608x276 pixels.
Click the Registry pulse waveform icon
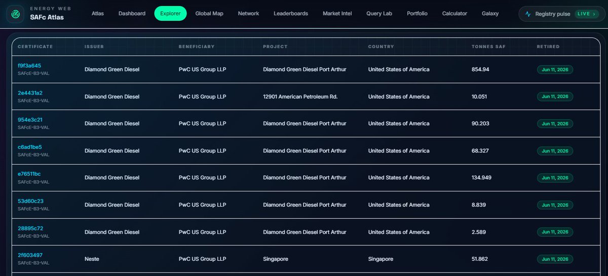[x=528, y=14]
